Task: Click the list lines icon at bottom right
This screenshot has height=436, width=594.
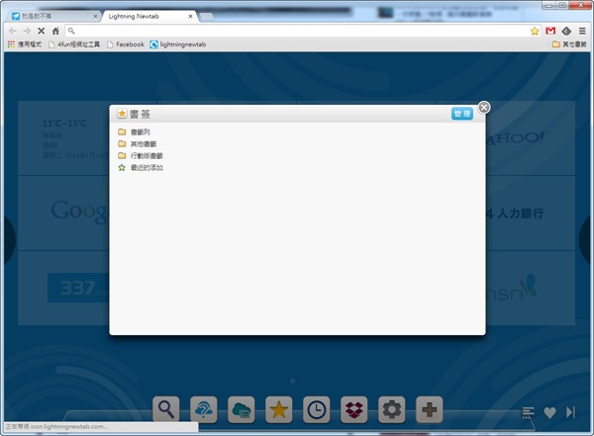Action: 528,412
